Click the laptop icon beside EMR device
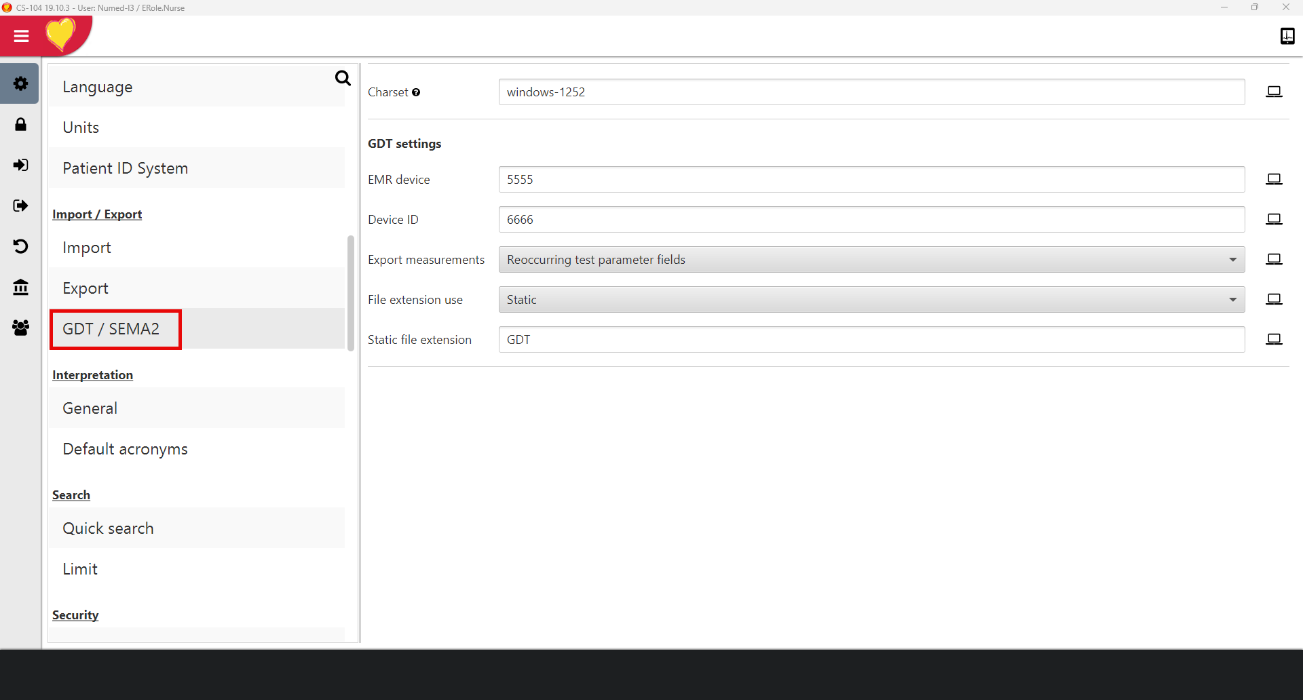 (x=1274, y=179)
